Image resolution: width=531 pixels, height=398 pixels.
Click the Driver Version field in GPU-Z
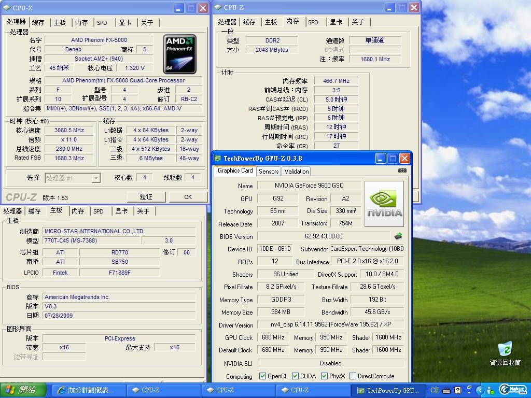[330, 324]
